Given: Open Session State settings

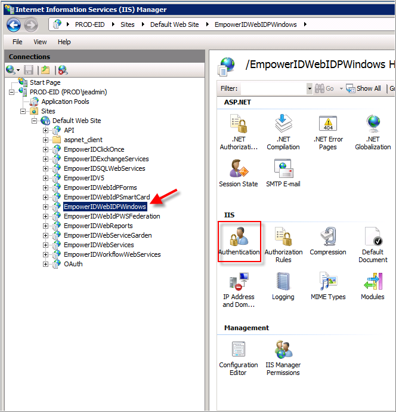Looking at the screenshot, I should 239,173.
